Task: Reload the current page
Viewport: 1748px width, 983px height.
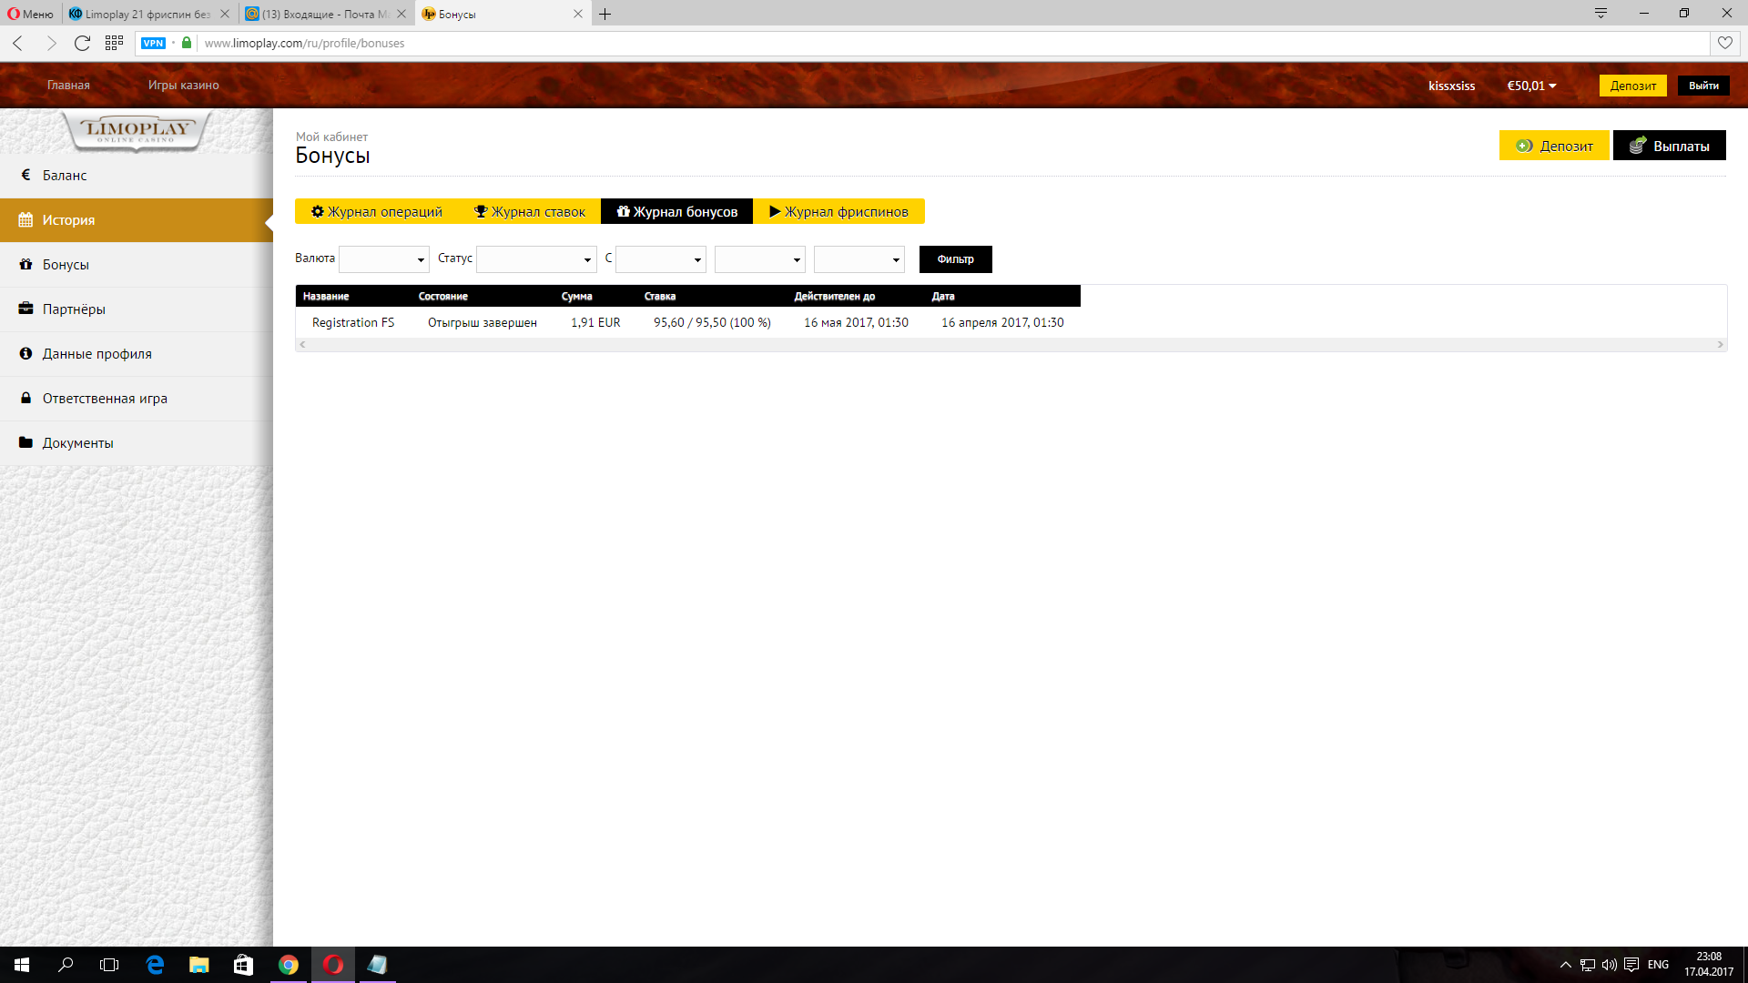Action: [x=82, y=43]
